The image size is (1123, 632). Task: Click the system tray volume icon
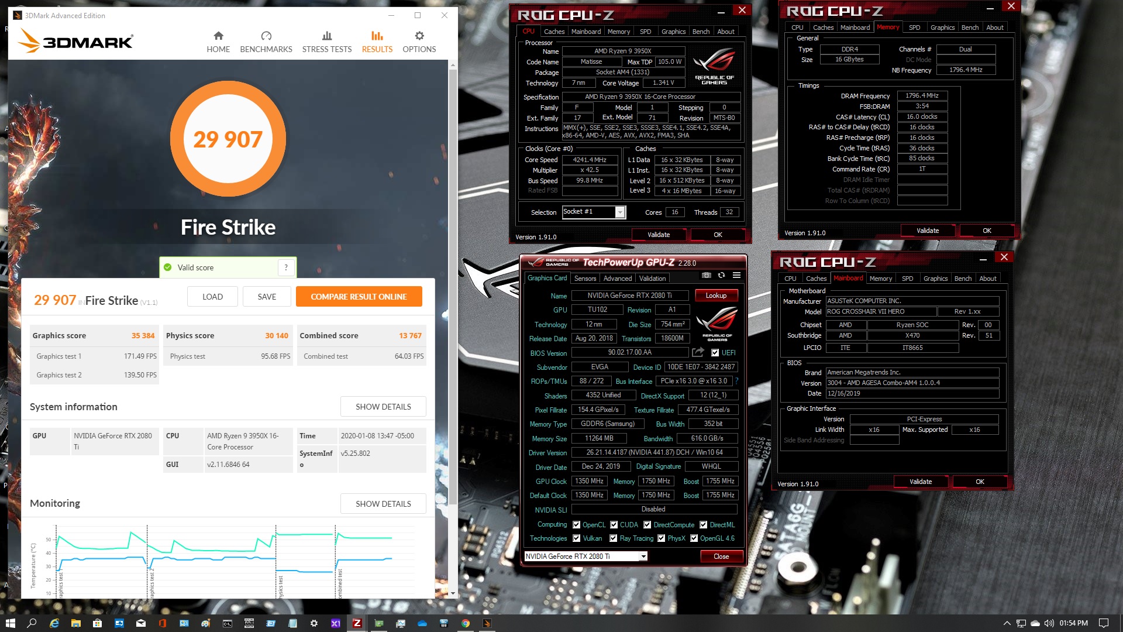click(1049, 623)
